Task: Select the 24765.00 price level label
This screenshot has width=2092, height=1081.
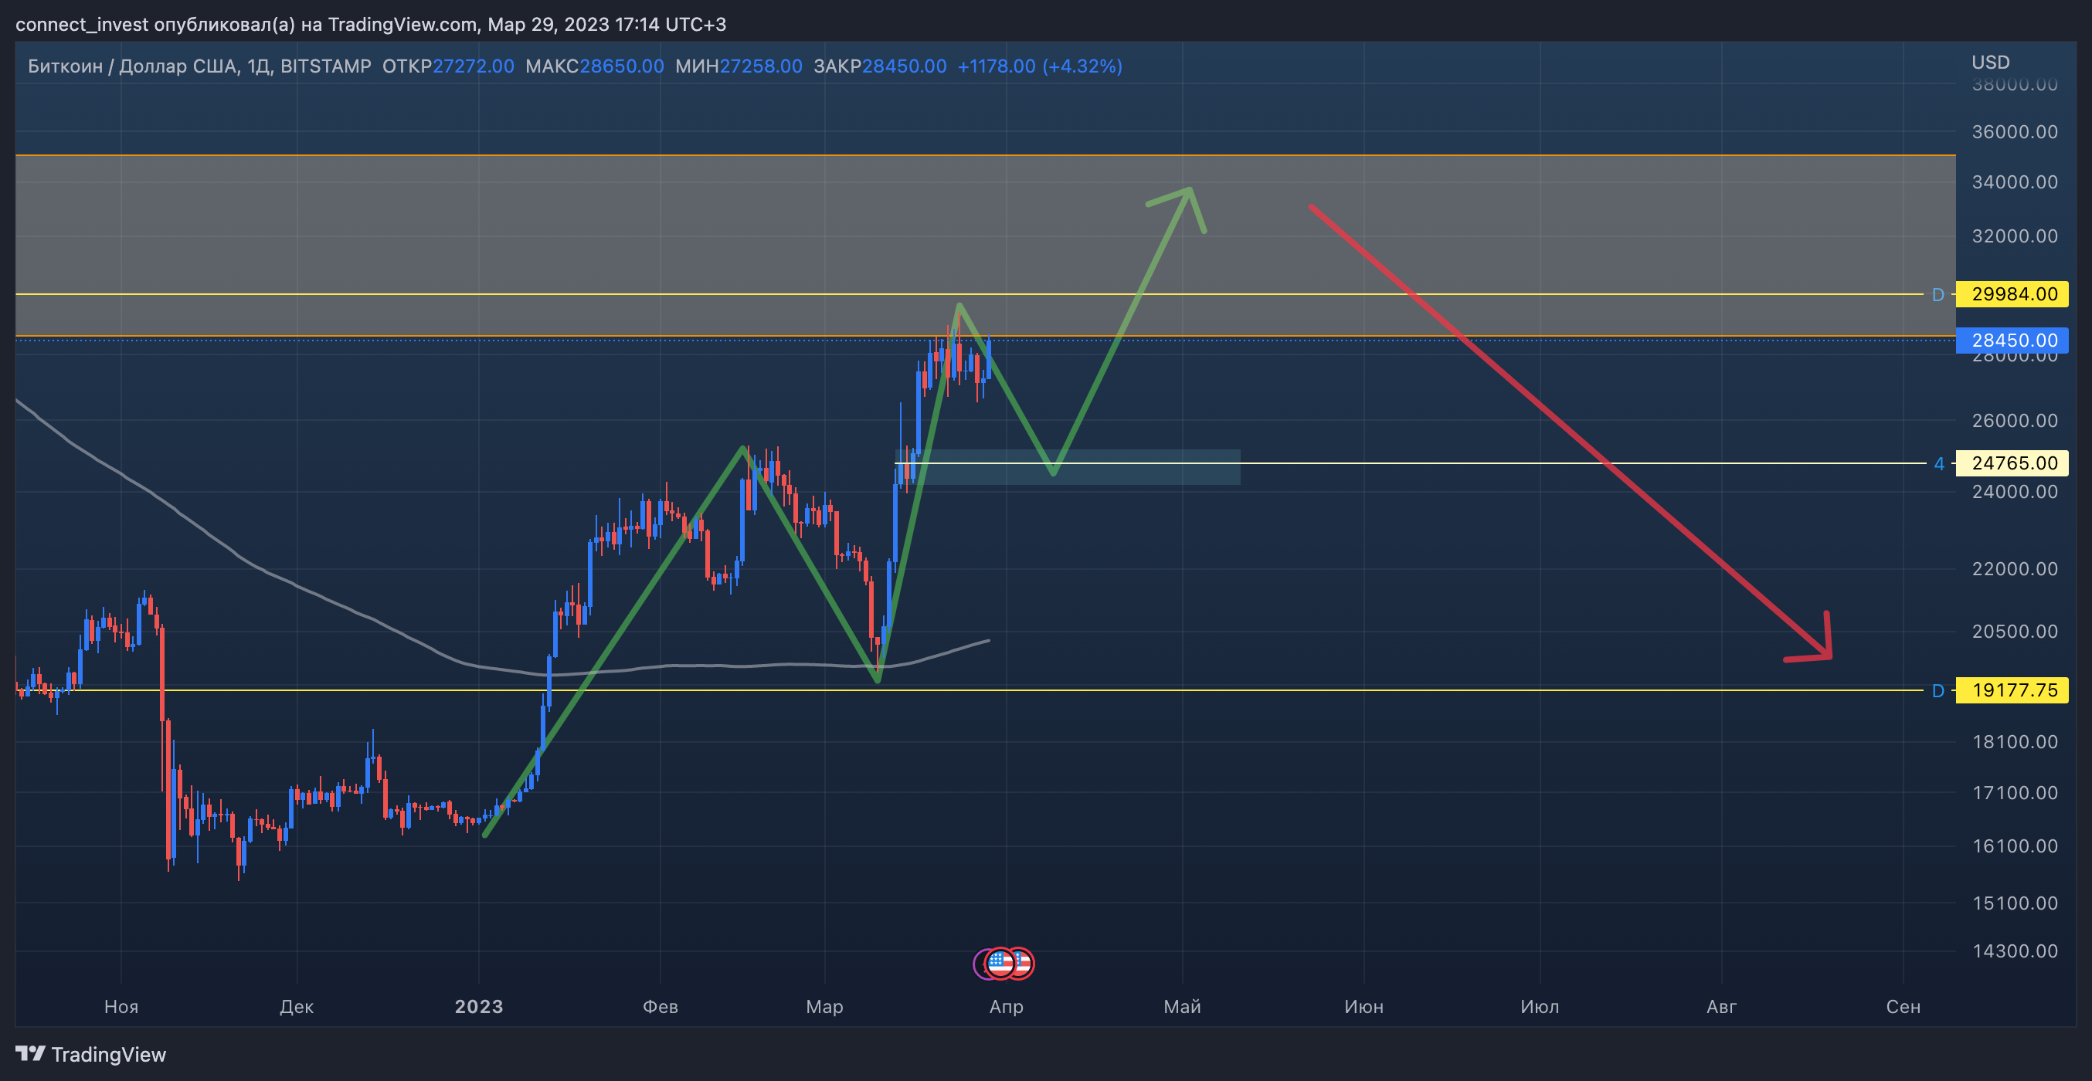Action: [2013, 463]
